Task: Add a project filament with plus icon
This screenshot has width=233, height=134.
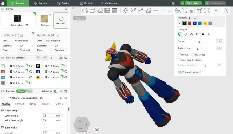Action: [x=51, y=58]
